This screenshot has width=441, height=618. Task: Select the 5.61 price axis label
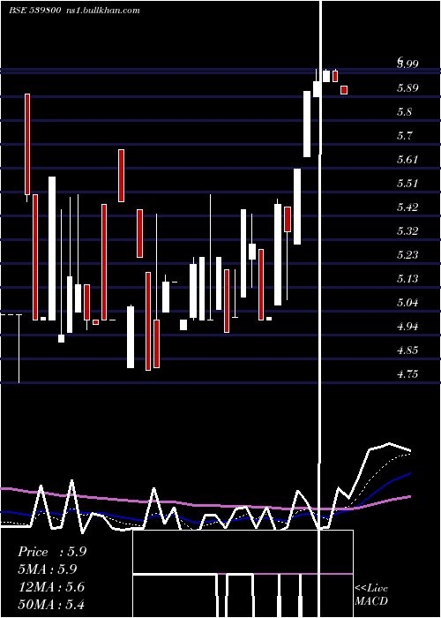(407, 160)
